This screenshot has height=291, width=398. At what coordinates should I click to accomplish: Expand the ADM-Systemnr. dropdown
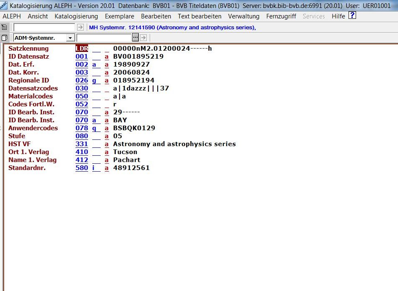click(x=70, y=38)
